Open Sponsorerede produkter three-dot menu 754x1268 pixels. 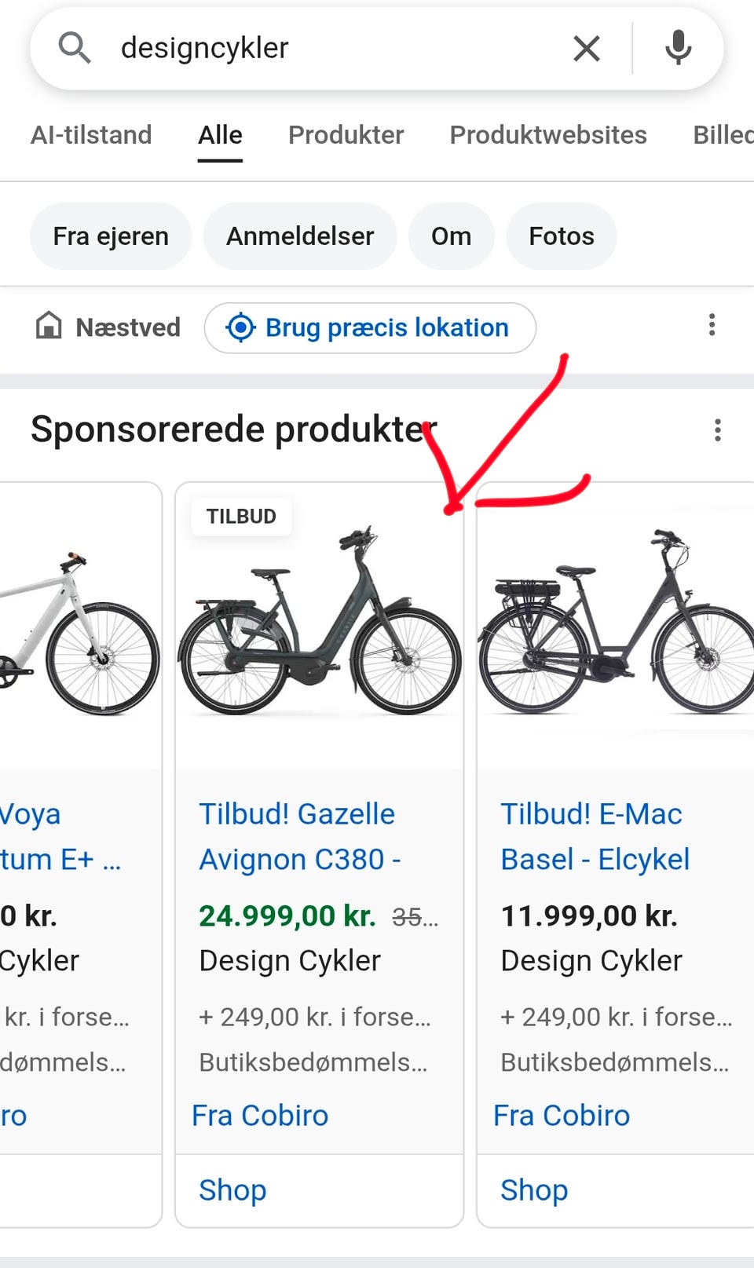717,430
